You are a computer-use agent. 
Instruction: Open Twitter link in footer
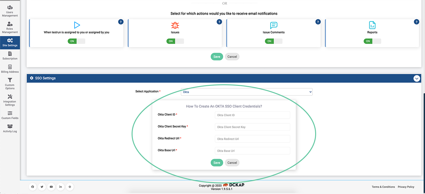[x=42, y=187]
